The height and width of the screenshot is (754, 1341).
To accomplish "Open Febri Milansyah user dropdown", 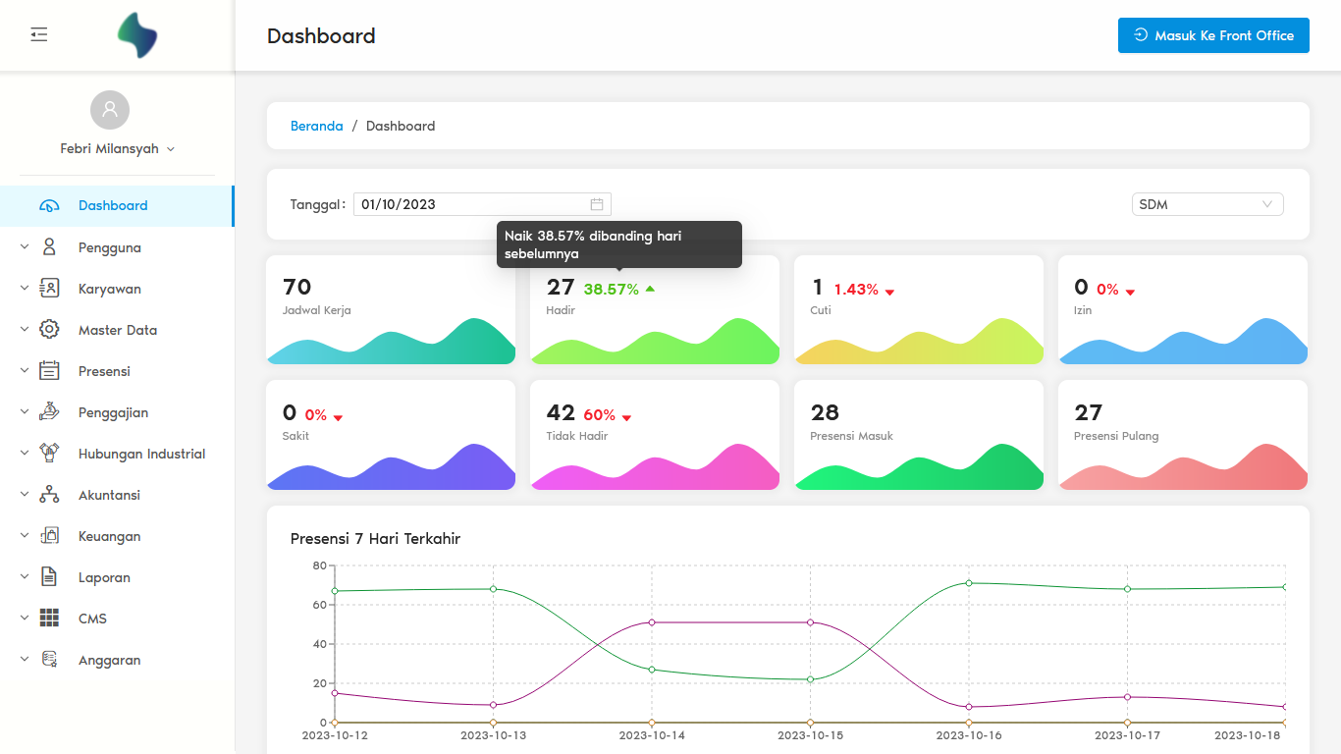I will (118, 149).
